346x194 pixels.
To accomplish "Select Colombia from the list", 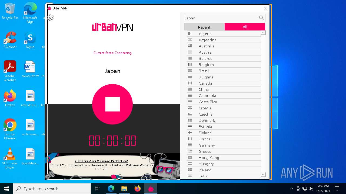I will tap(224, 96).
